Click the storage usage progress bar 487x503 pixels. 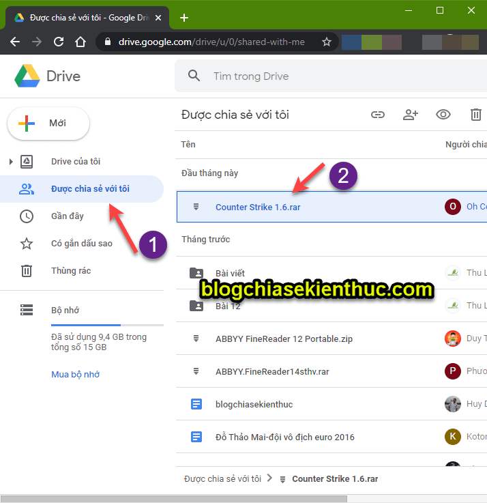tap(107, 326)
